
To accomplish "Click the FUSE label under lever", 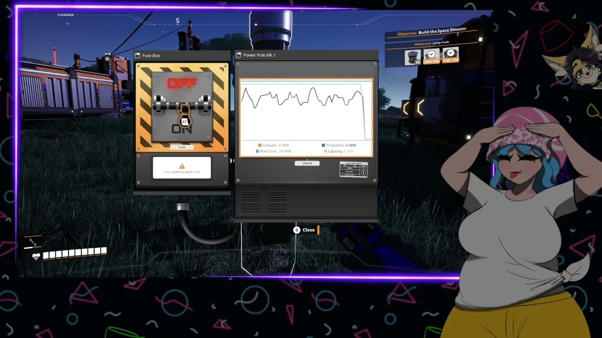I will pyautogui.click(x=182, y=147).
